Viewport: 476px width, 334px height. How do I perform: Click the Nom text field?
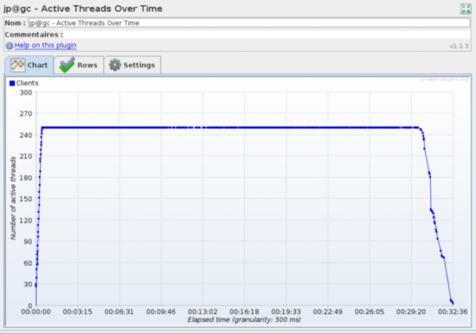[249, 23]
